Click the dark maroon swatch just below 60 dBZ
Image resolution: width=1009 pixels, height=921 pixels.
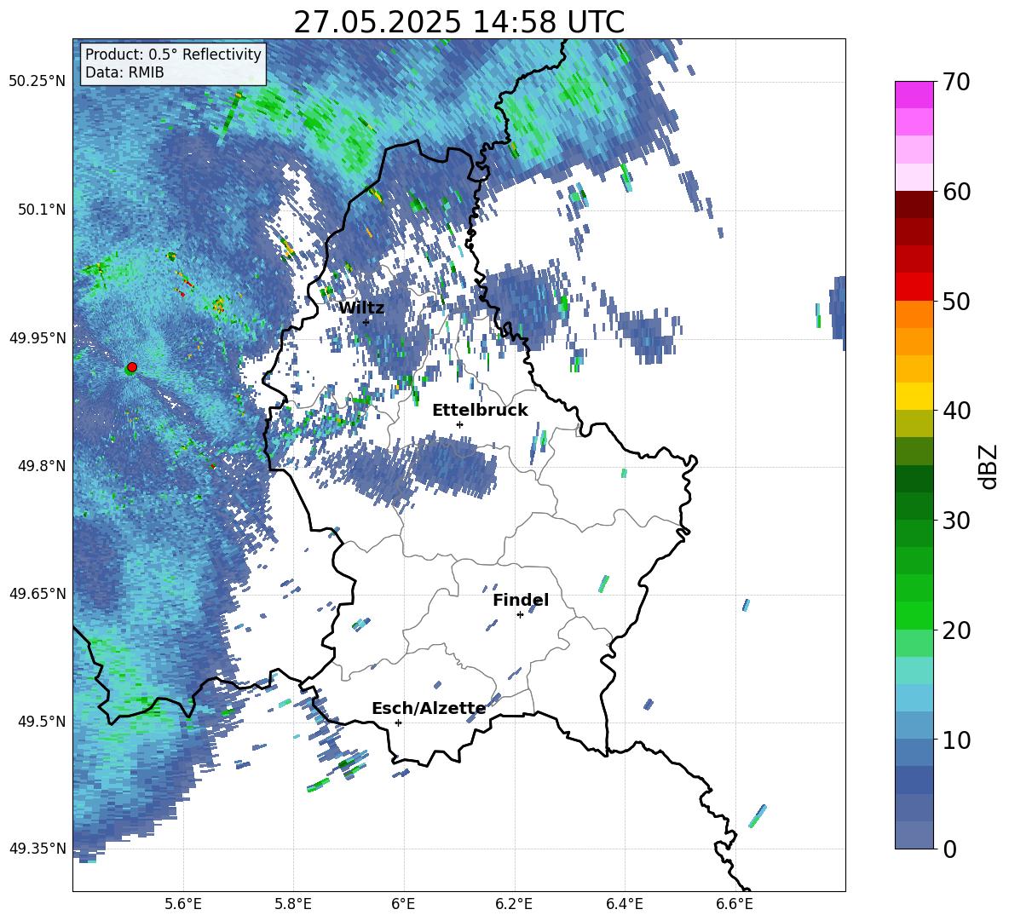[x=914, y=204]
